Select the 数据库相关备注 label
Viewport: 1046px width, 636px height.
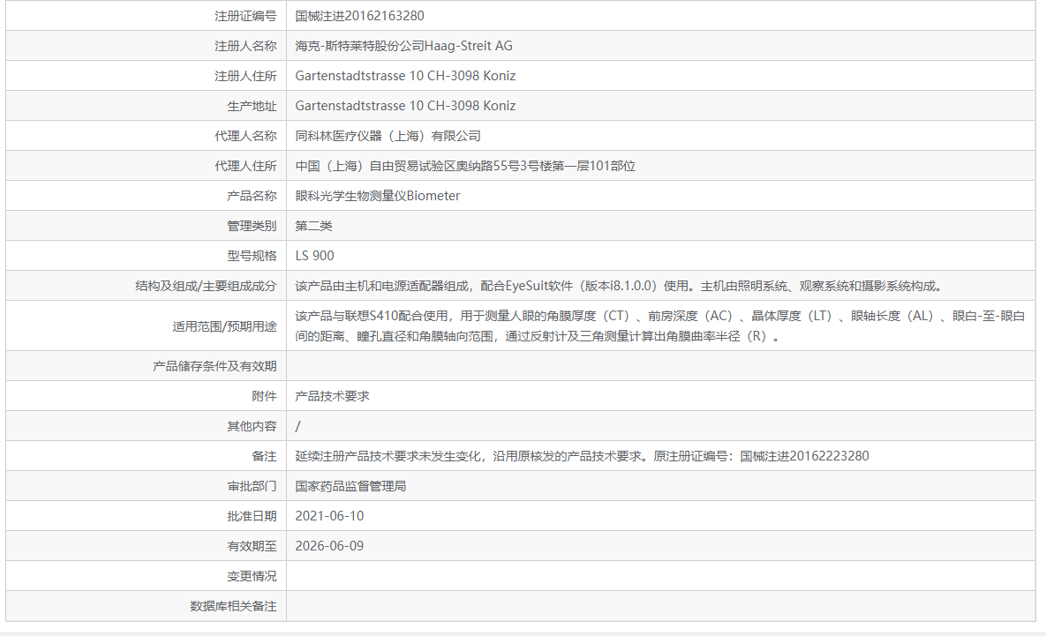[x=233, y=606]
